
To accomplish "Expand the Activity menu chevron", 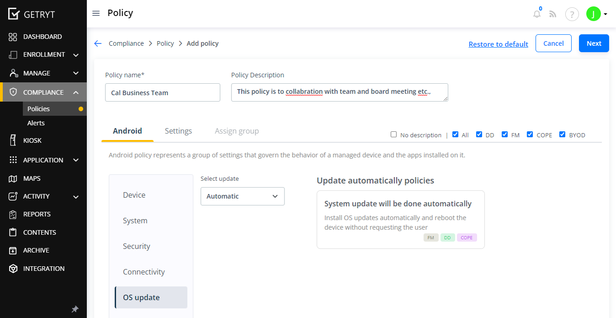I will point(76,197).
